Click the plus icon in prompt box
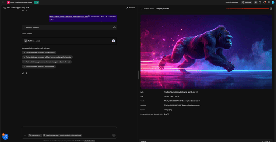 [x=25, y=135]
